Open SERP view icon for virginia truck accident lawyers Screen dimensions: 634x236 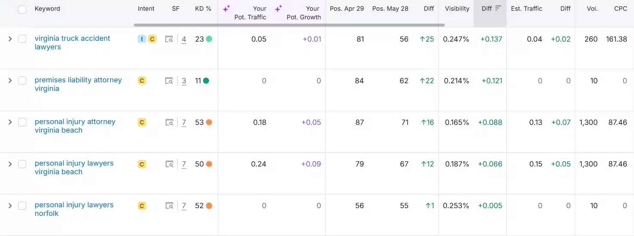(x=169, y=39)
